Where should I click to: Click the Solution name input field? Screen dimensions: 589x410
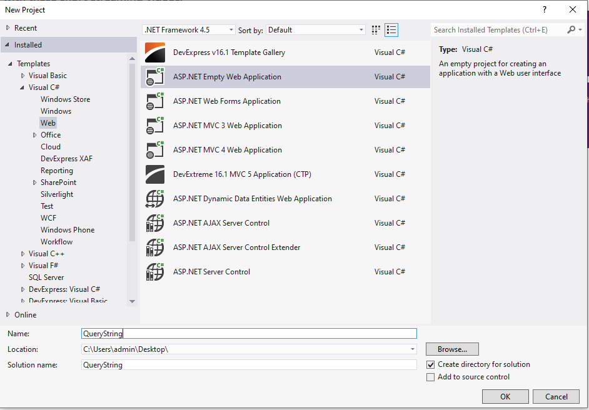click(249, 364)
